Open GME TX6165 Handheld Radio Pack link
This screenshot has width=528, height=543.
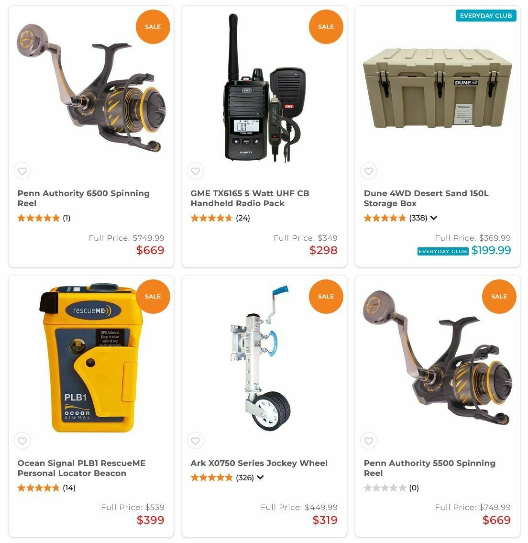point(250,199)
